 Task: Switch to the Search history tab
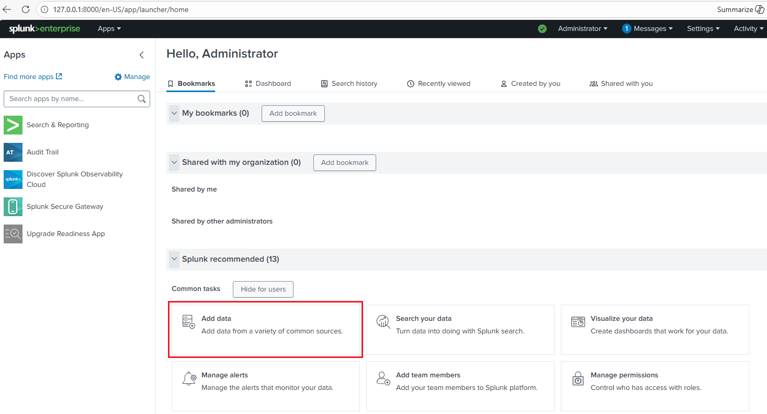click(349, 84)
